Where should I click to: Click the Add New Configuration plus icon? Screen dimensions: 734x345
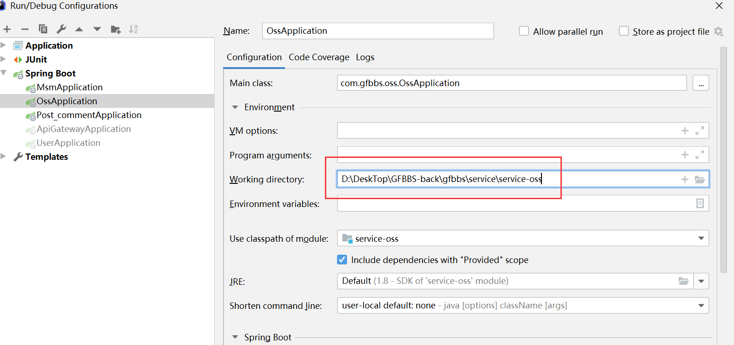(7, 29)
